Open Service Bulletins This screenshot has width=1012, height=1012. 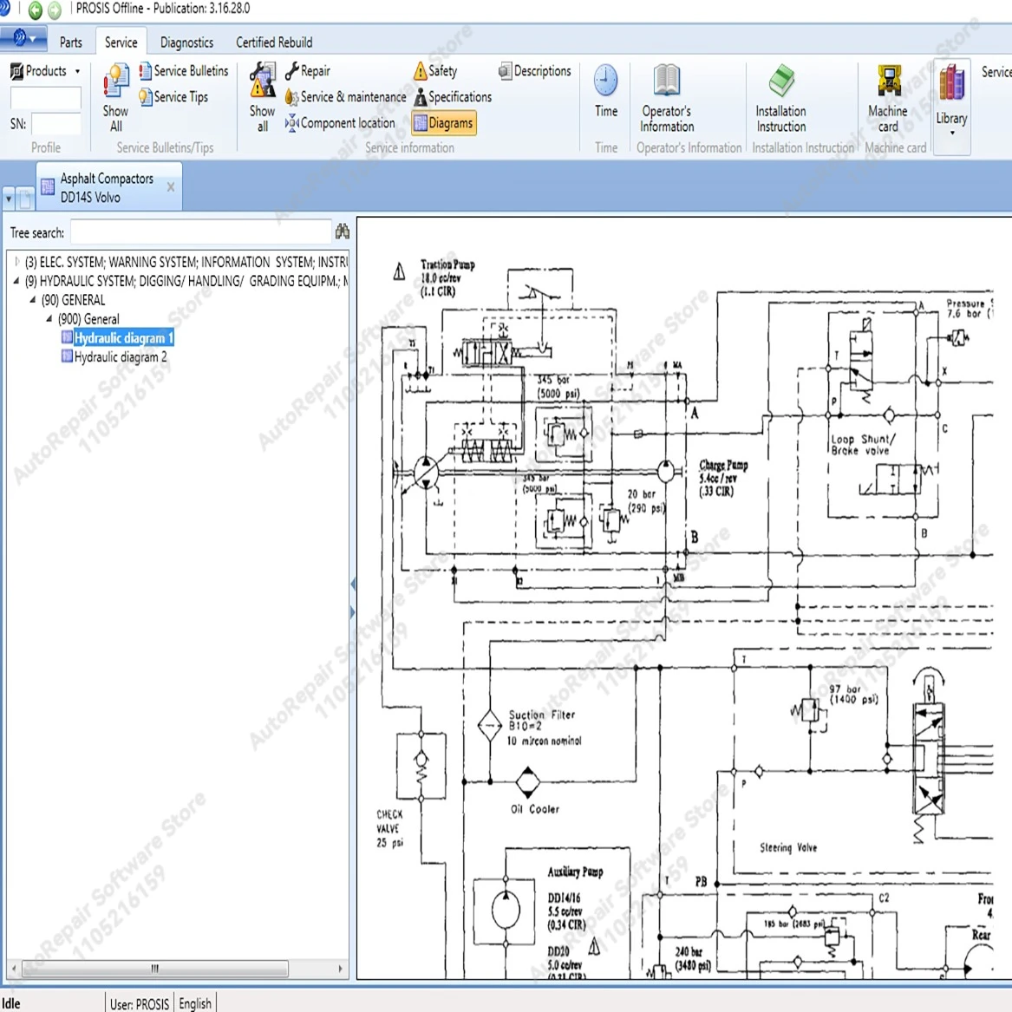[x=183, y=71]
